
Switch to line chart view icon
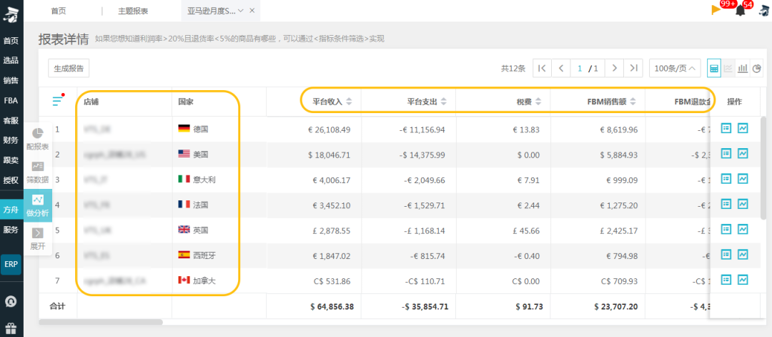(x=728, y=69)
